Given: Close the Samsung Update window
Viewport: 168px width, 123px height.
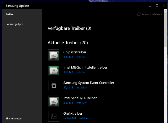Looking at the screenshot, I should (164, 5).
